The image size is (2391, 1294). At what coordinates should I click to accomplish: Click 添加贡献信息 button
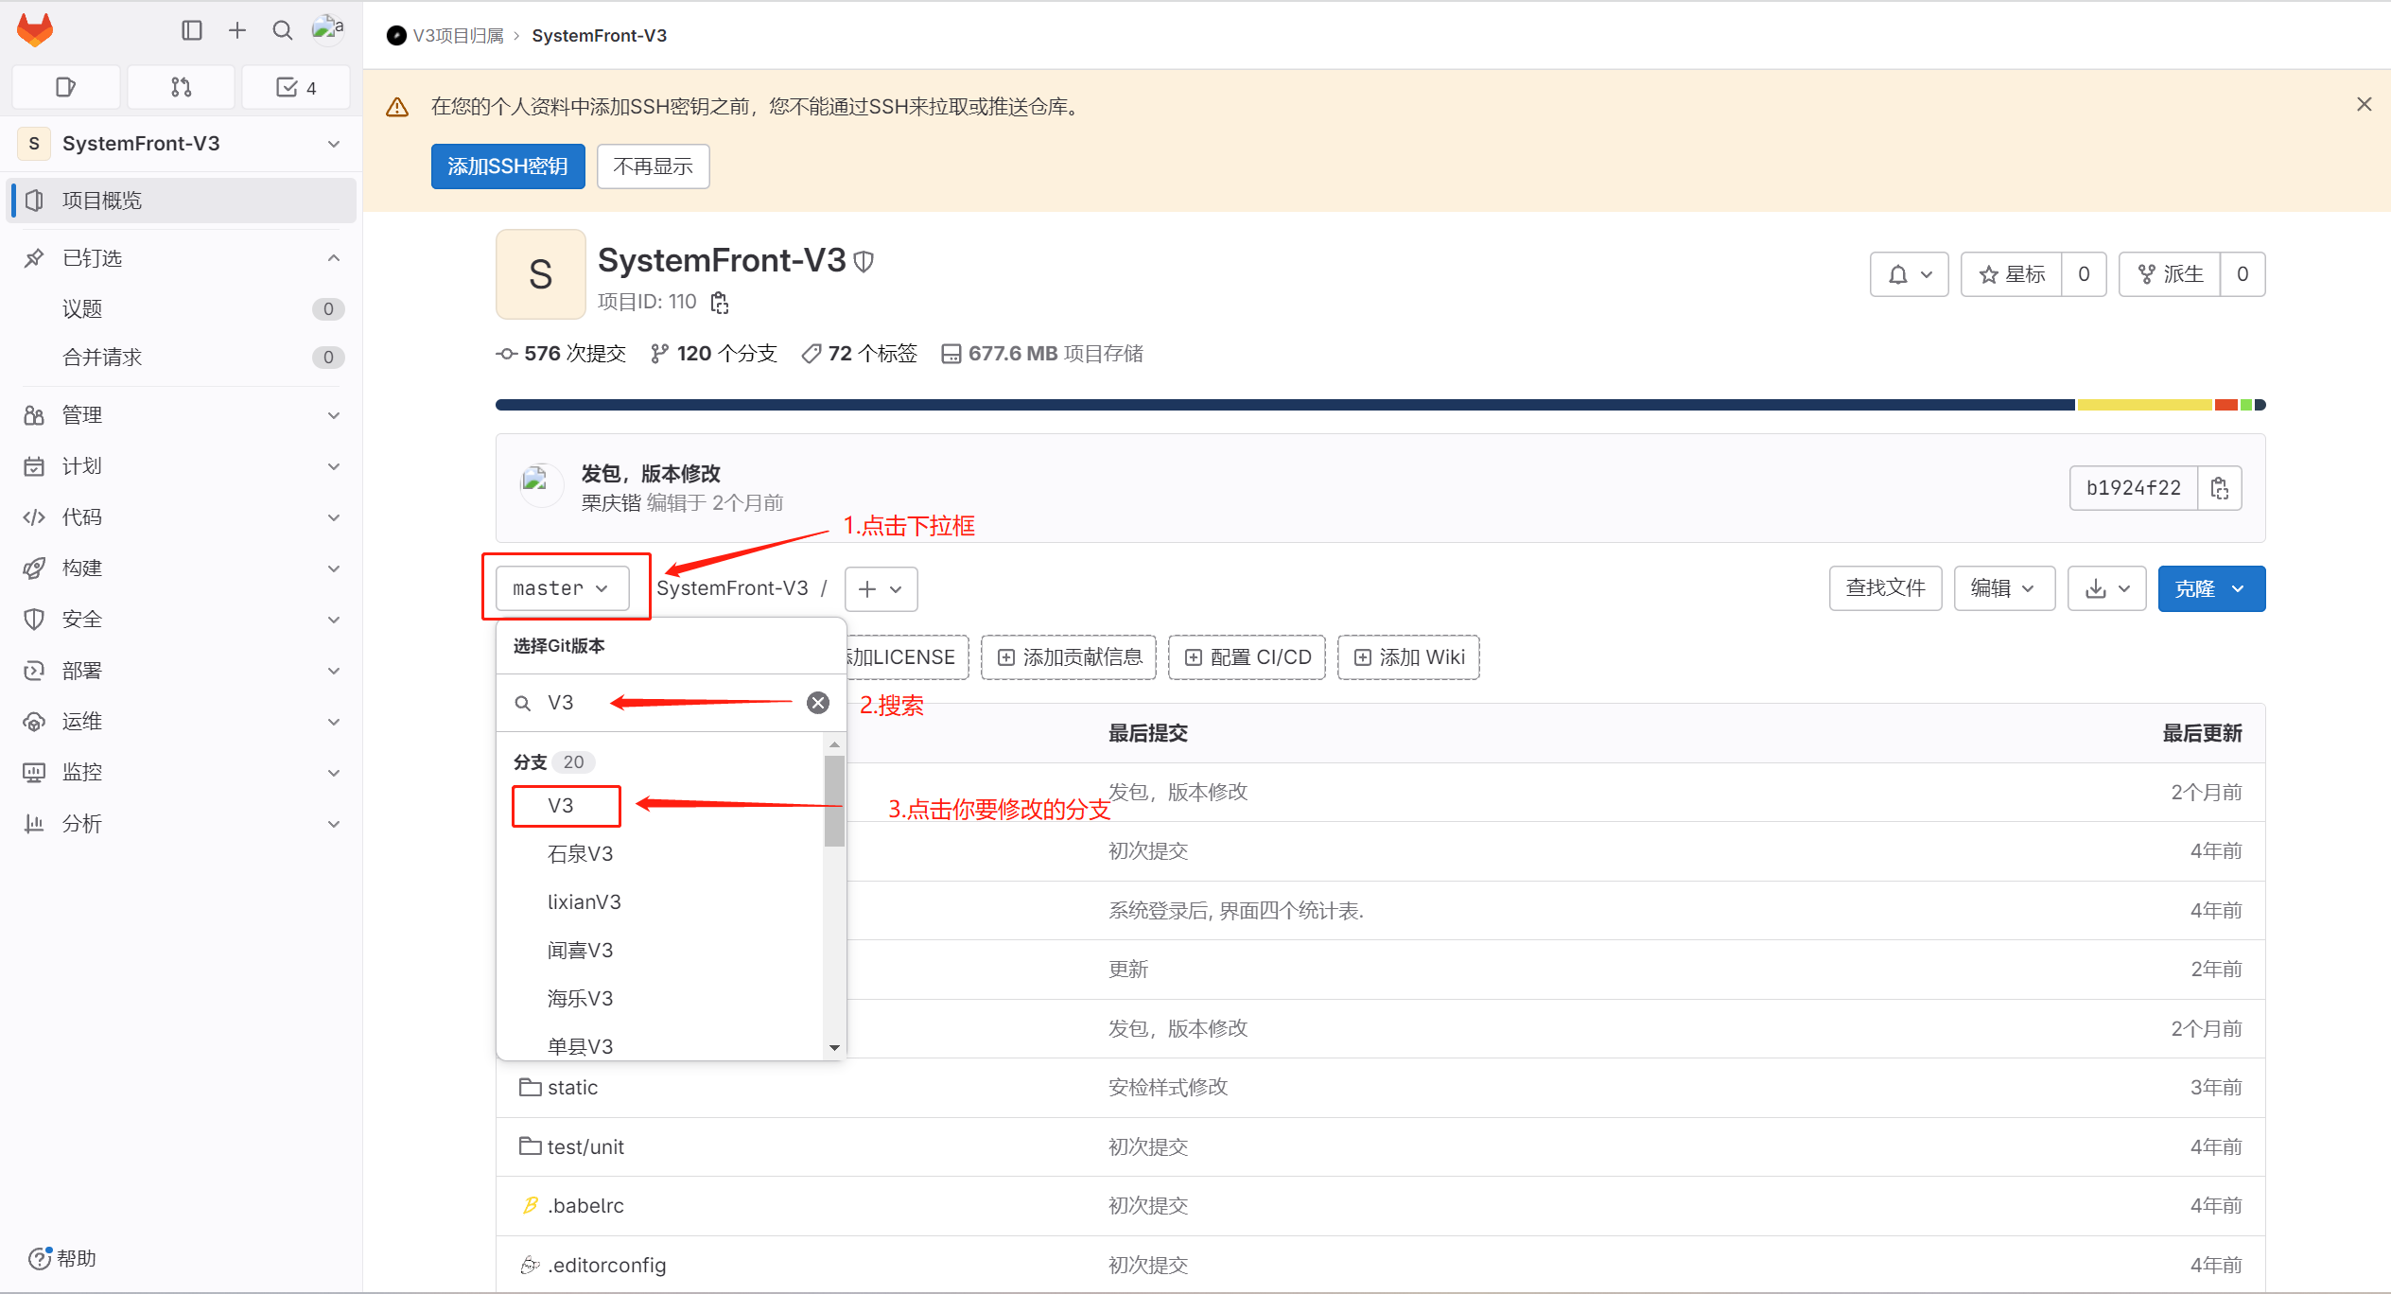tap(1069, 657)
